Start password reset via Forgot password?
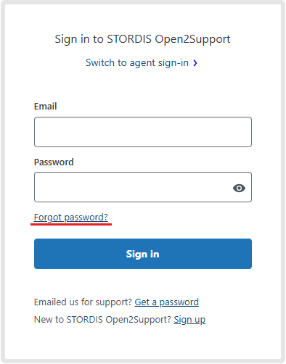This screenshot has height=364, width=286. (70, 218)
